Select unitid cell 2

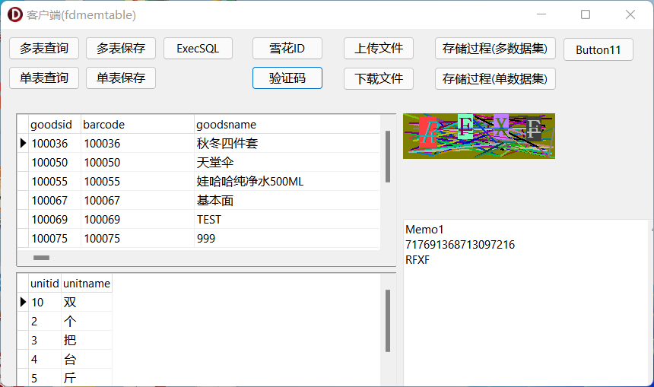(44, 321)
